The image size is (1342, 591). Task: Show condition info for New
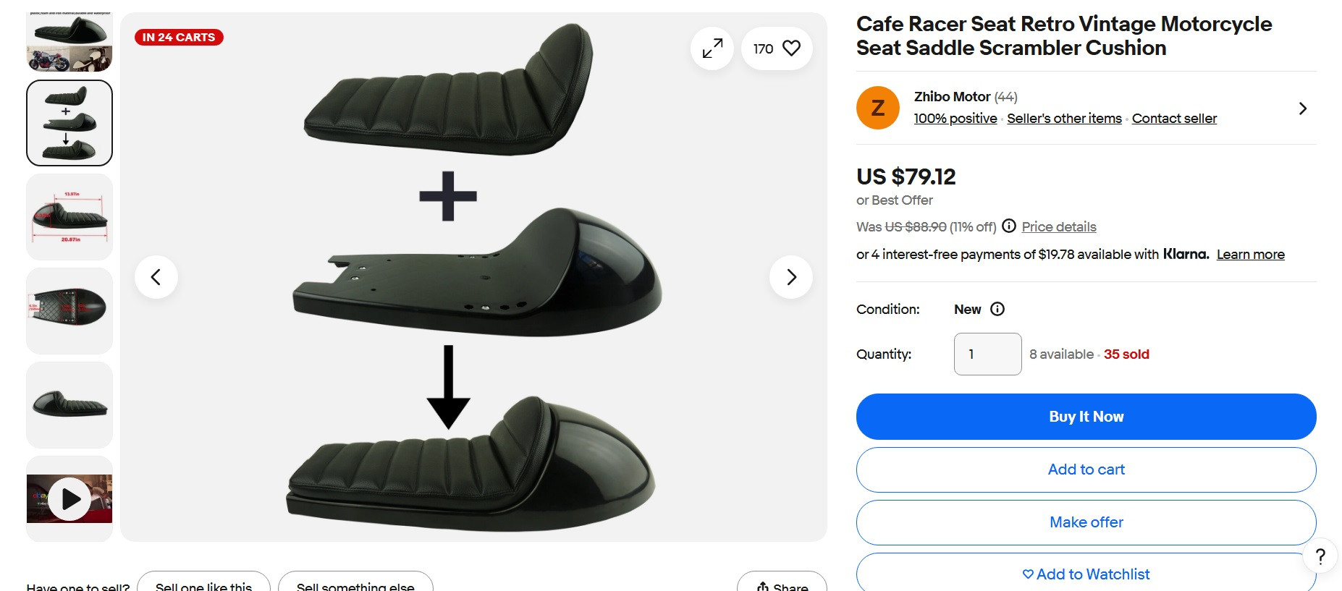click(997, 309)
